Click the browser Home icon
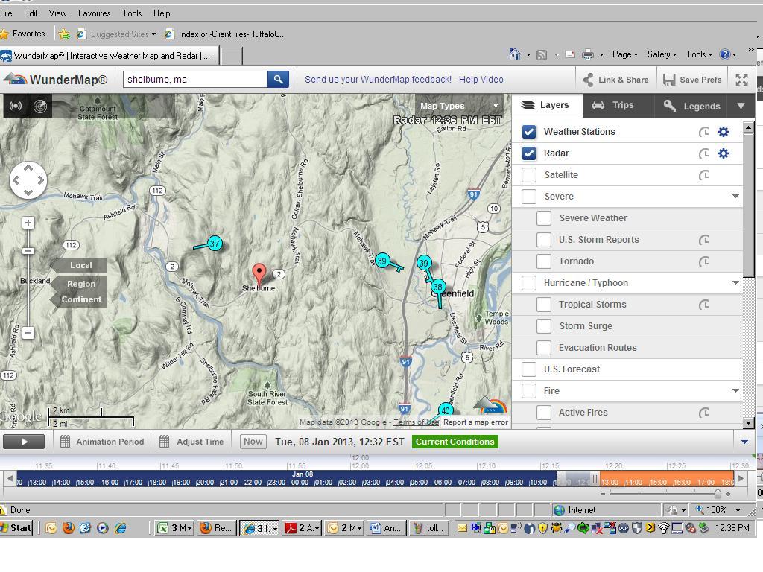Image resolution: width=763 pixels, height=572 pixels. pos(514,54)
